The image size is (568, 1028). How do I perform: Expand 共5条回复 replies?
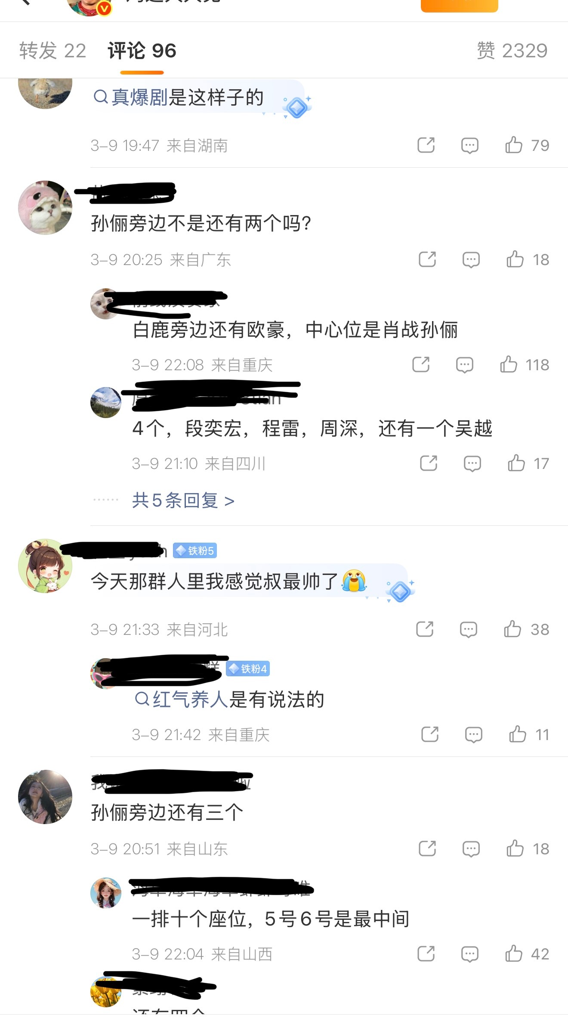(183, 500)
